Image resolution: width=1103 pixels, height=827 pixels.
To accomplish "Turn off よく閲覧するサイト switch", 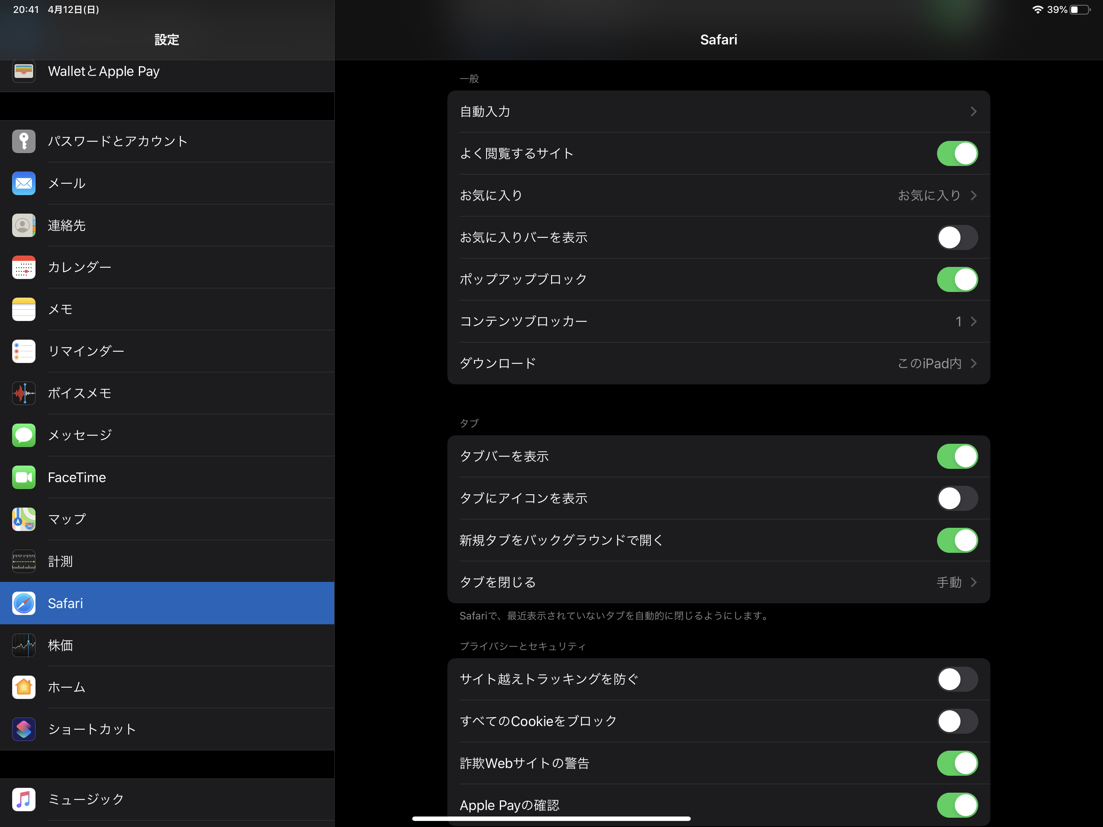I will [957, 153].
